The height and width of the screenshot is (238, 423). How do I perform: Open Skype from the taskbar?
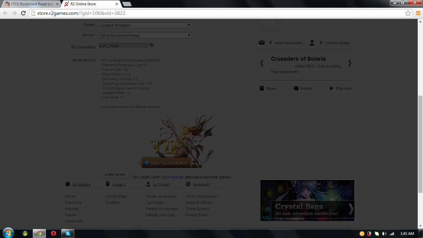[x=68, y=233]
